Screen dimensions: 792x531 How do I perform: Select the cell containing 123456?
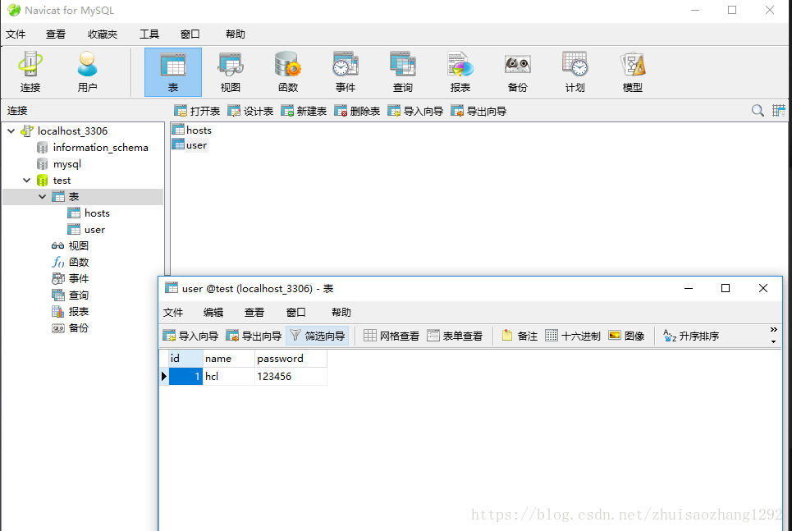291,377
